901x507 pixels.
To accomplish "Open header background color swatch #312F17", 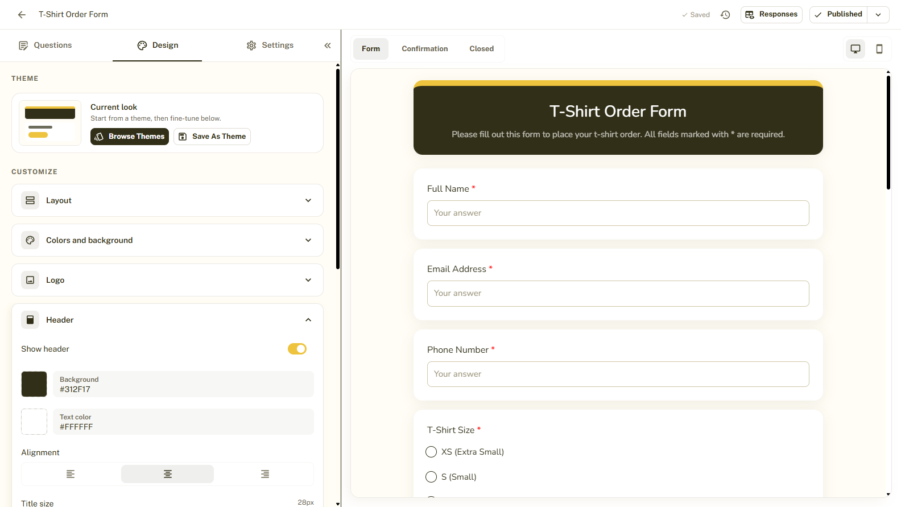I will (x=34, y=384).
